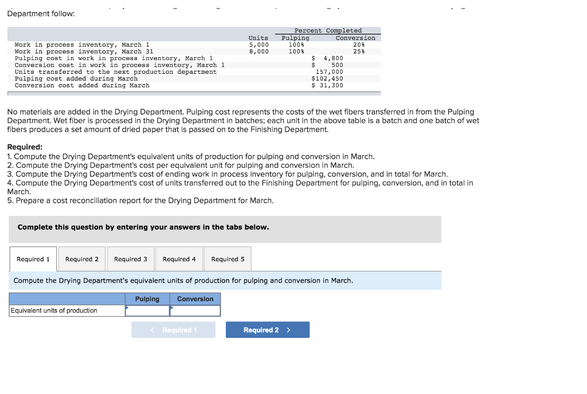Viewport: 587px width, 394px height.
Task: Click the Conversion equivalent units input field
Action: [x=195, y=310]
